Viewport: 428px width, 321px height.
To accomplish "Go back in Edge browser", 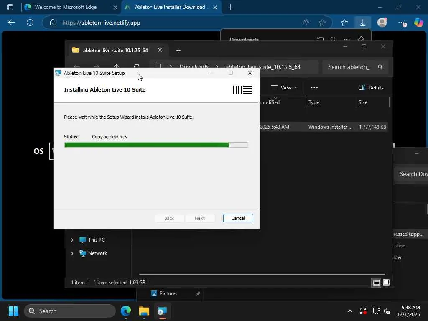I will pos(11,23).
